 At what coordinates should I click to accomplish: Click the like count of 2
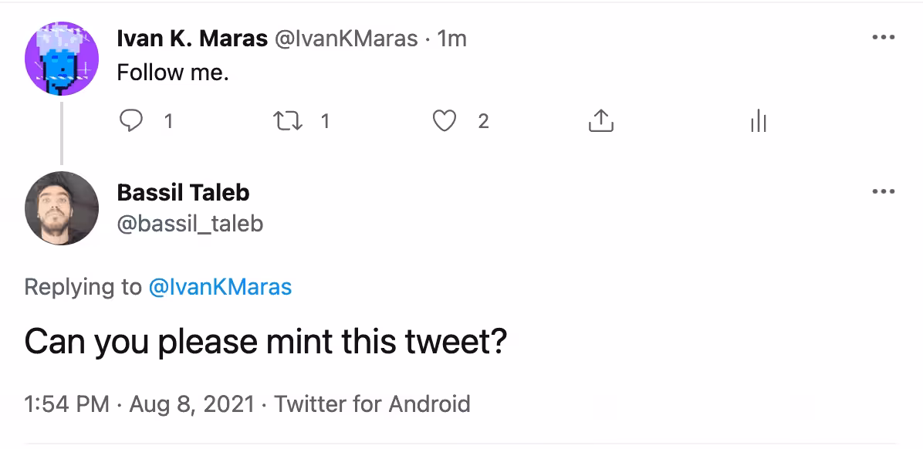click(x=483, y=121)
